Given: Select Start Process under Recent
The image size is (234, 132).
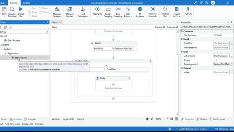Looking at the screenshot, I should click(x=14, y=40).
